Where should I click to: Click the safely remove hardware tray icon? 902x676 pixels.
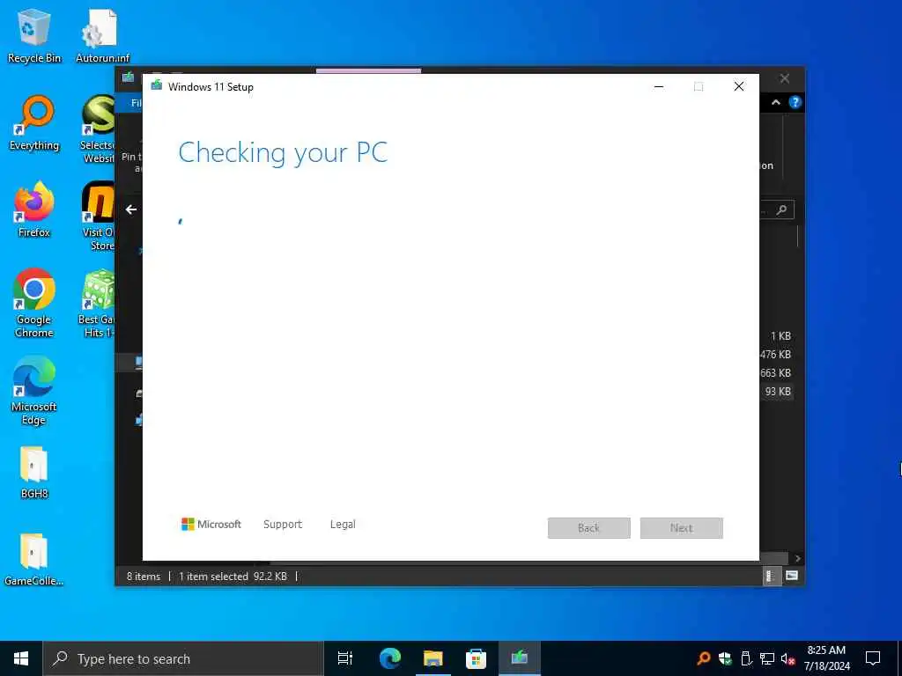(x=746, y=658)
